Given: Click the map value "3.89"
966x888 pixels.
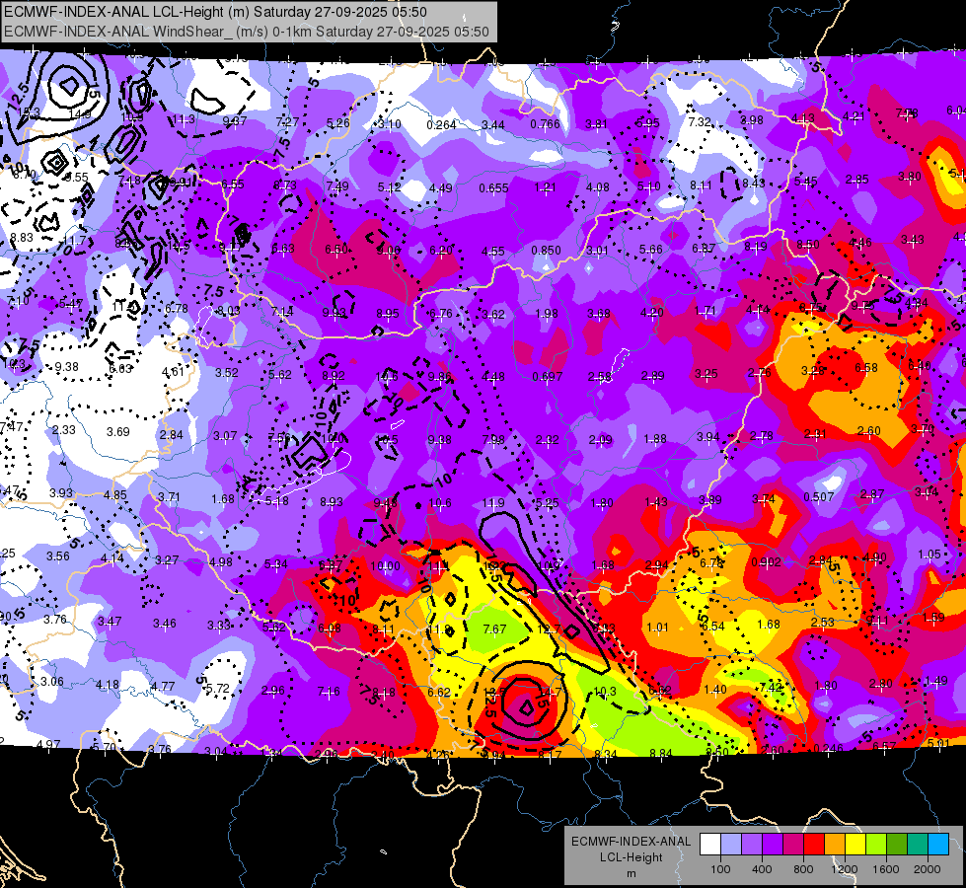Looking at the screenshot, I should pyautogui.click(x=710, y=500).
